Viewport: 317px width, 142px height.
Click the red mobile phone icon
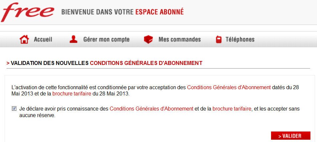pos(218,40)
